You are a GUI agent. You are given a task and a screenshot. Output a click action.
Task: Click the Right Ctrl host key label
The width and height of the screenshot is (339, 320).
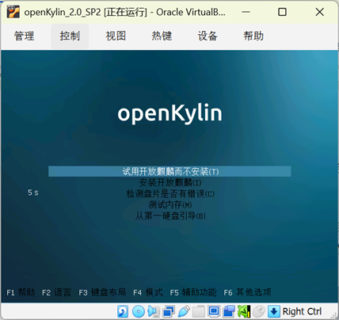pos(302,311)
